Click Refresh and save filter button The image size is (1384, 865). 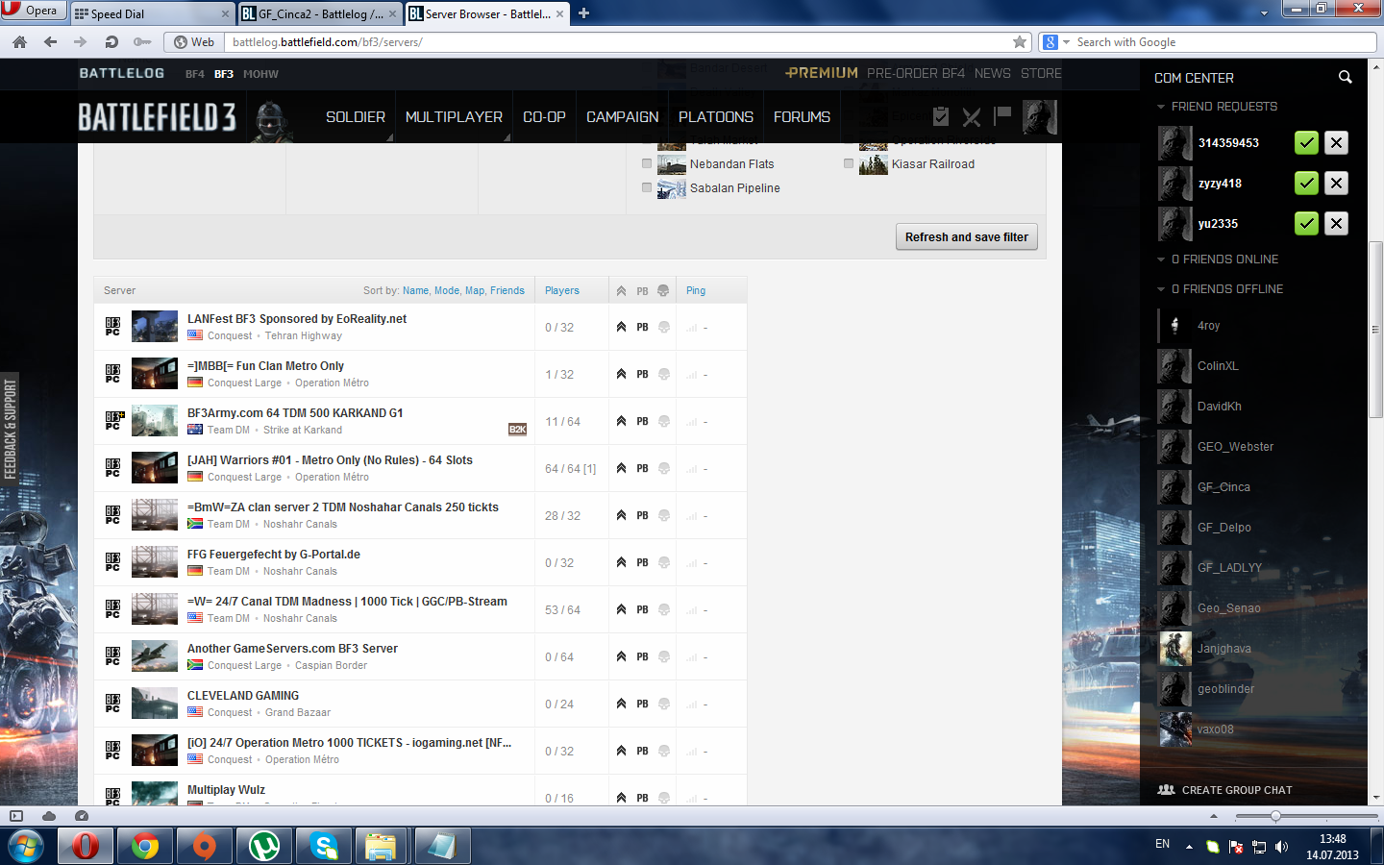click(967, 237)
